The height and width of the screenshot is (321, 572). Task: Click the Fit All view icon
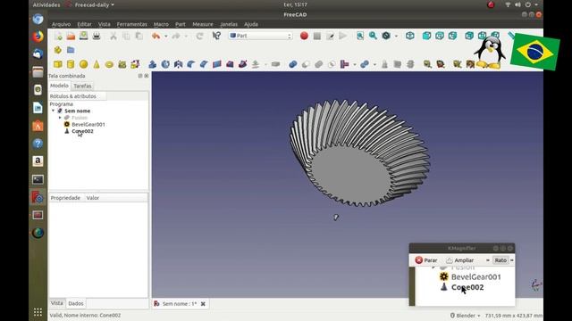[x=360, y=36]
